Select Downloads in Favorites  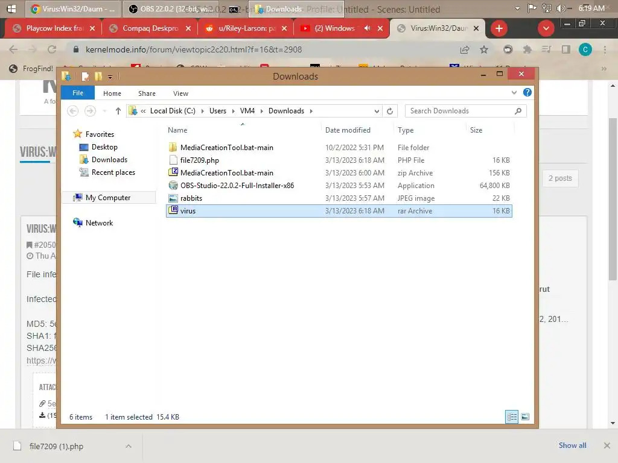(109, 159)
